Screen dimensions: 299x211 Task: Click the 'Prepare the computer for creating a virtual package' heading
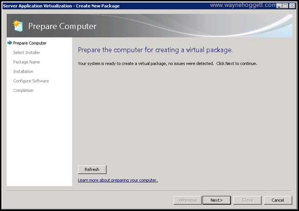pos(155,50)
